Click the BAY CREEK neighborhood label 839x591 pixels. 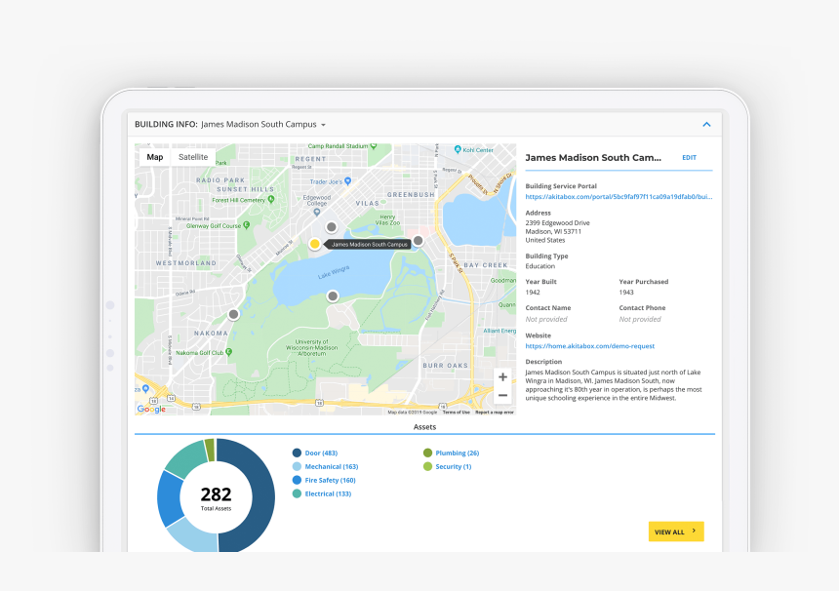[x=485, y=265]
